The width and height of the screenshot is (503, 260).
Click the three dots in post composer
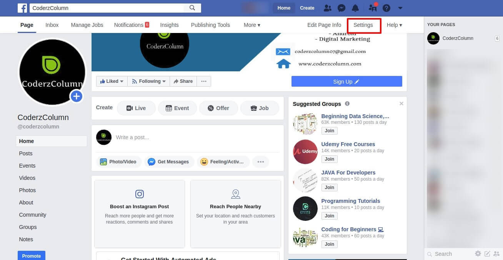[x=261, y=162]
